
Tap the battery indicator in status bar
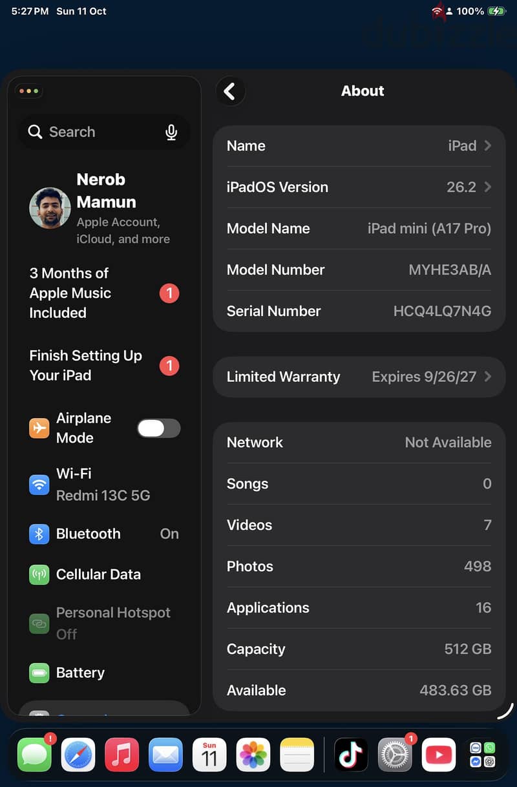pyautogui.click(x=496, y=11)
